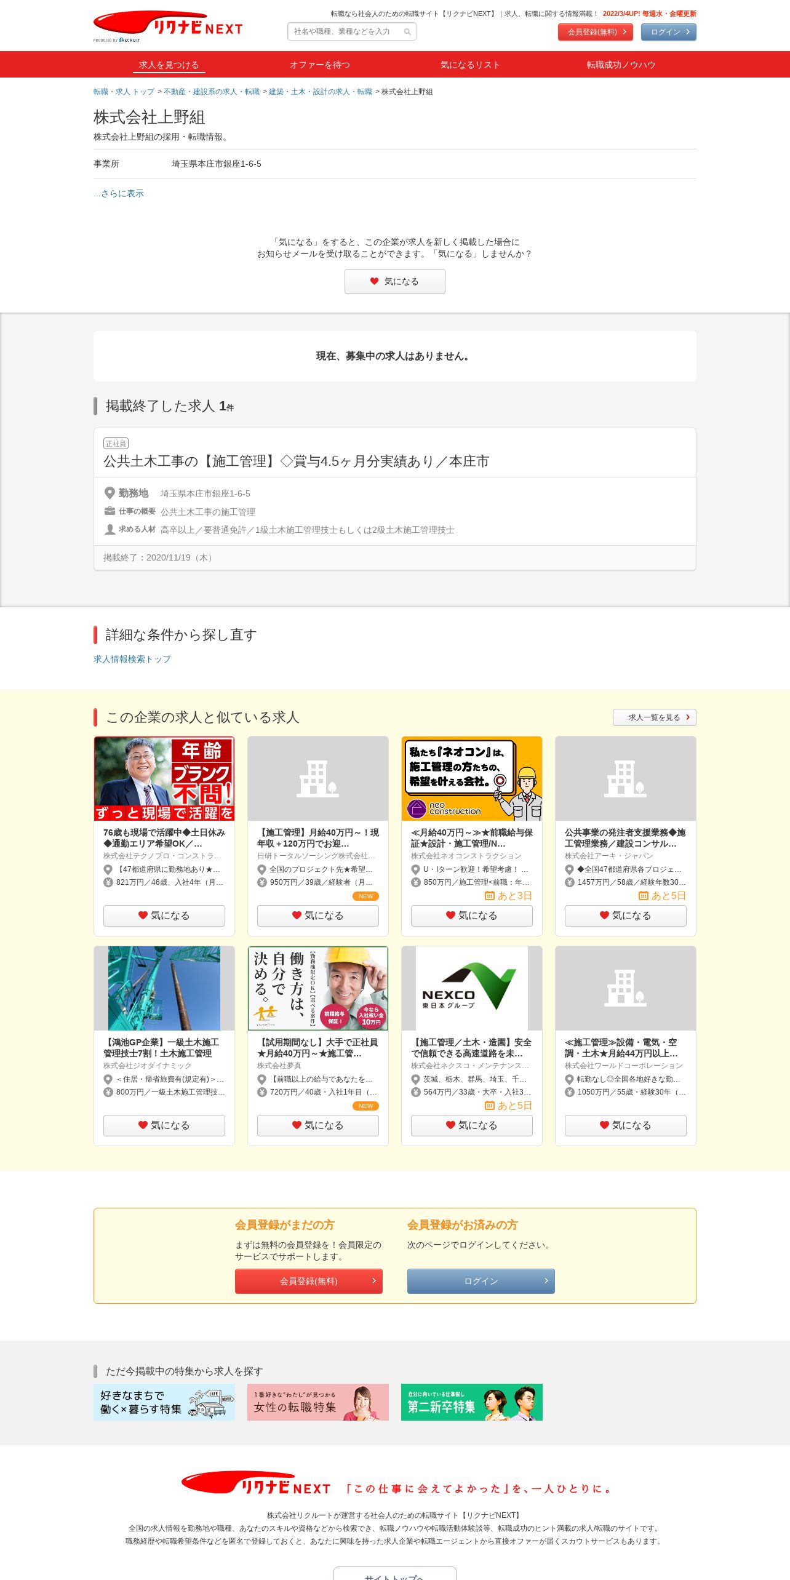Toggle 気になる on ネクスコ・メンテナンス card
Image resolution: width=790 pixels, height=1580 pixels.
coord(472,1125)
